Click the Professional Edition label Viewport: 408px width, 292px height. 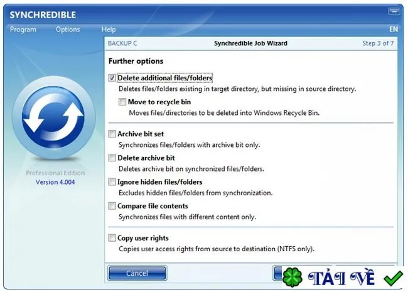[x=55, y=173]
